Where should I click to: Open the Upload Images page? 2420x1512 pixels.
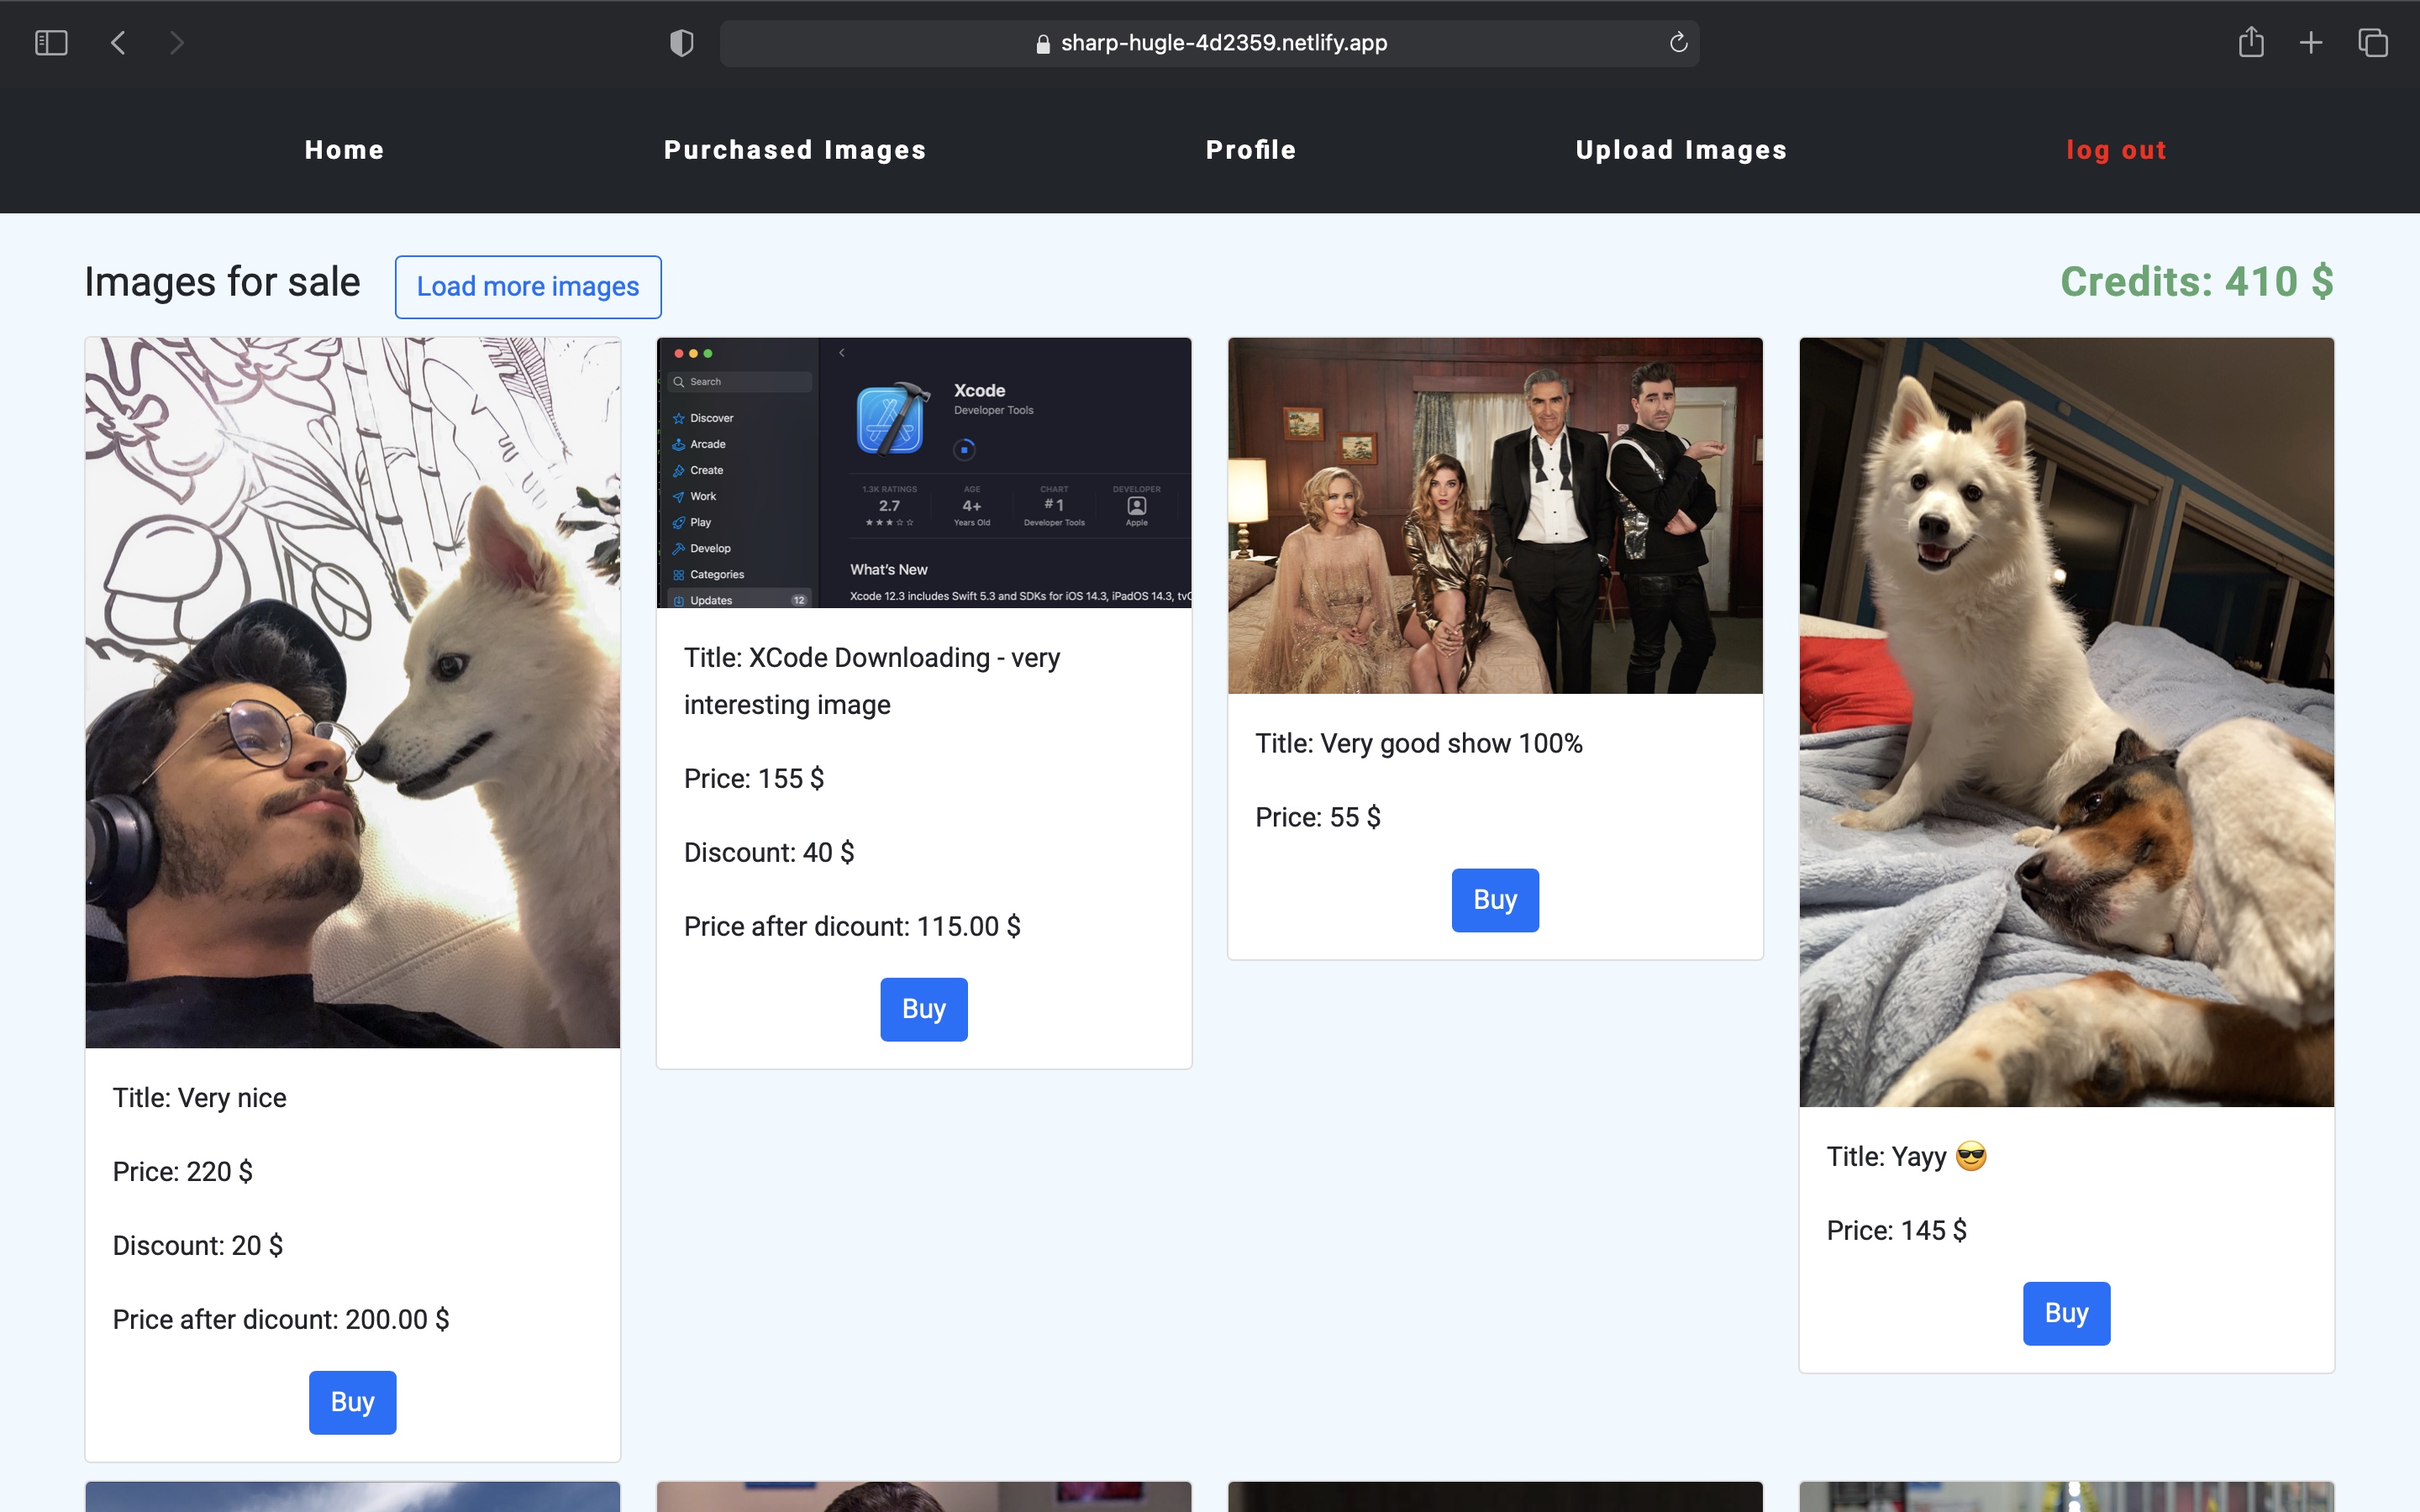coord(1681,150)
